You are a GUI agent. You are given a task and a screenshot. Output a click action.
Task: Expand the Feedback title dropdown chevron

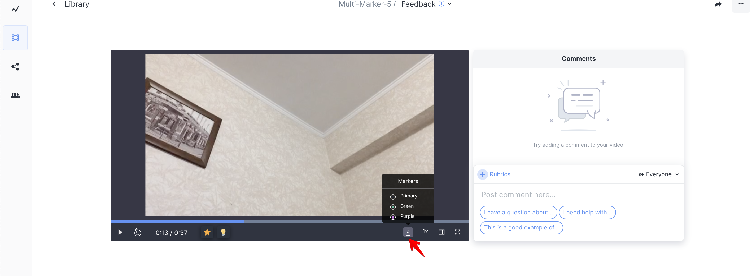(449, 4)
